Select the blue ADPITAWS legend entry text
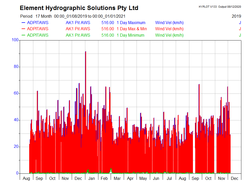The width and height of the screenshot is (248, 186). pos(37,23)
